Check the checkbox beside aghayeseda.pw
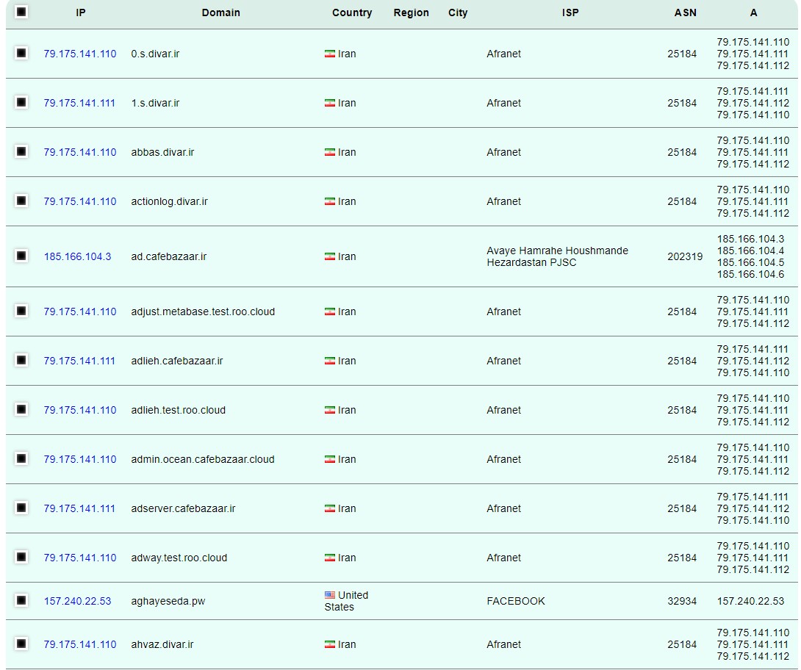This screenshot has width=801, height=670. 21,600
